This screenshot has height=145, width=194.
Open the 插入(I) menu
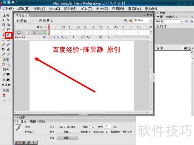[x=54, y=9]
